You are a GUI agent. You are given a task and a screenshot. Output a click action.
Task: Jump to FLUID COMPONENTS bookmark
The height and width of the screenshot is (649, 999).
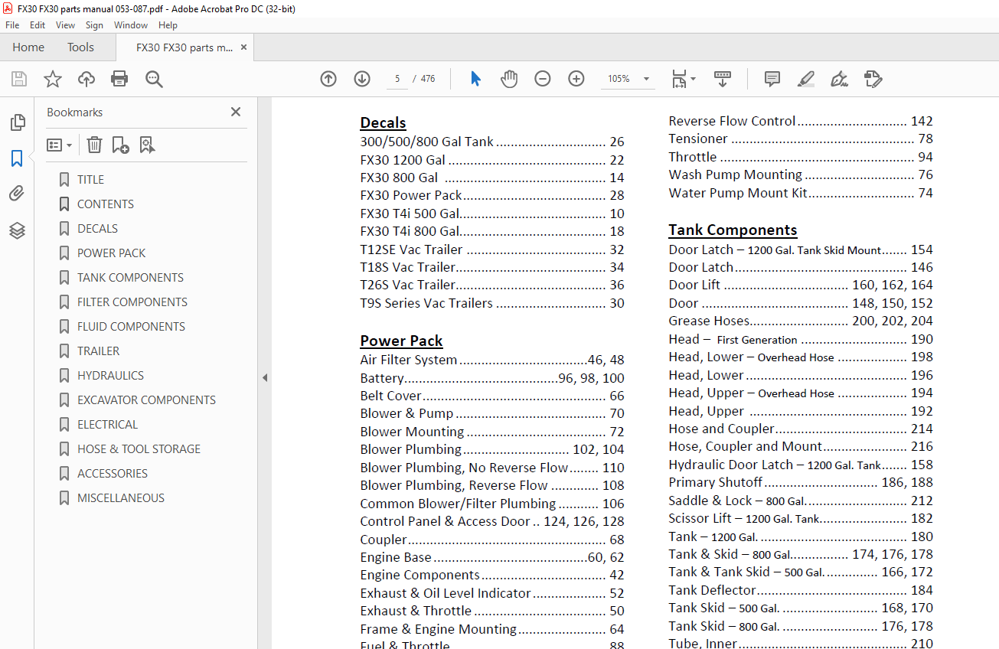131,327
